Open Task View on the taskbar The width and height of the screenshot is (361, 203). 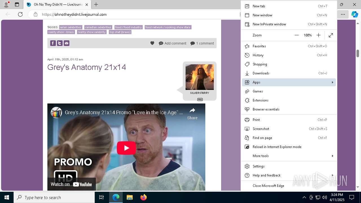(102, 197)
